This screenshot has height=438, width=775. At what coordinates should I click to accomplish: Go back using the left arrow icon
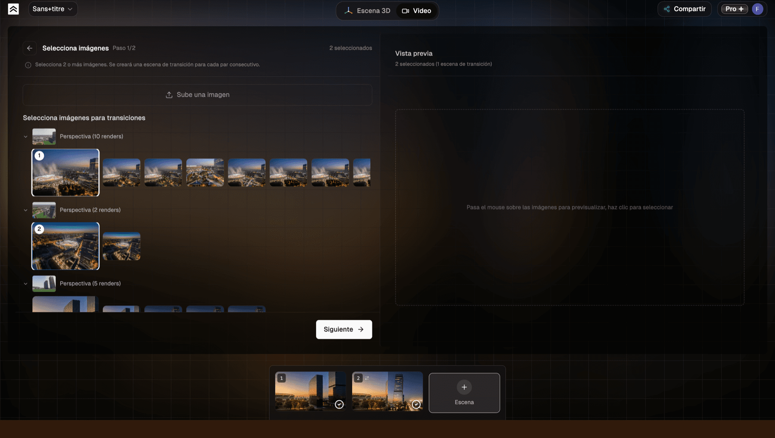[x=30, y=48]
